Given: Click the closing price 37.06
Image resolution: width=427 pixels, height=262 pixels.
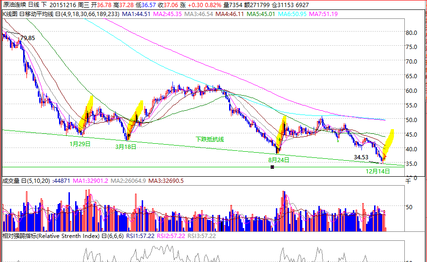Looking at the screenshot, I should (171, 5).
